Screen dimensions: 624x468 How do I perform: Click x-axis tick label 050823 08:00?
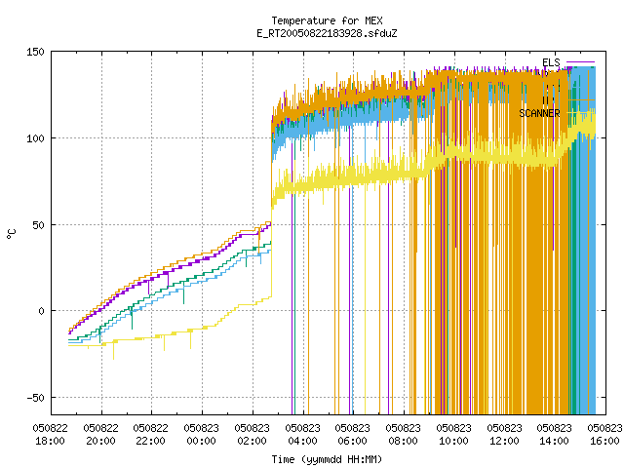click(x=404, y=435)
